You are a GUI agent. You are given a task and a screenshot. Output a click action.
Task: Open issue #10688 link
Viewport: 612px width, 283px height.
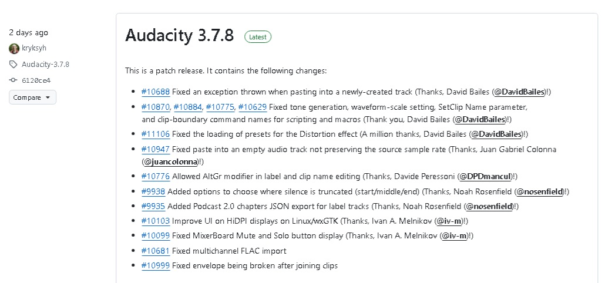pyautogui.click(x=155, y=92)
